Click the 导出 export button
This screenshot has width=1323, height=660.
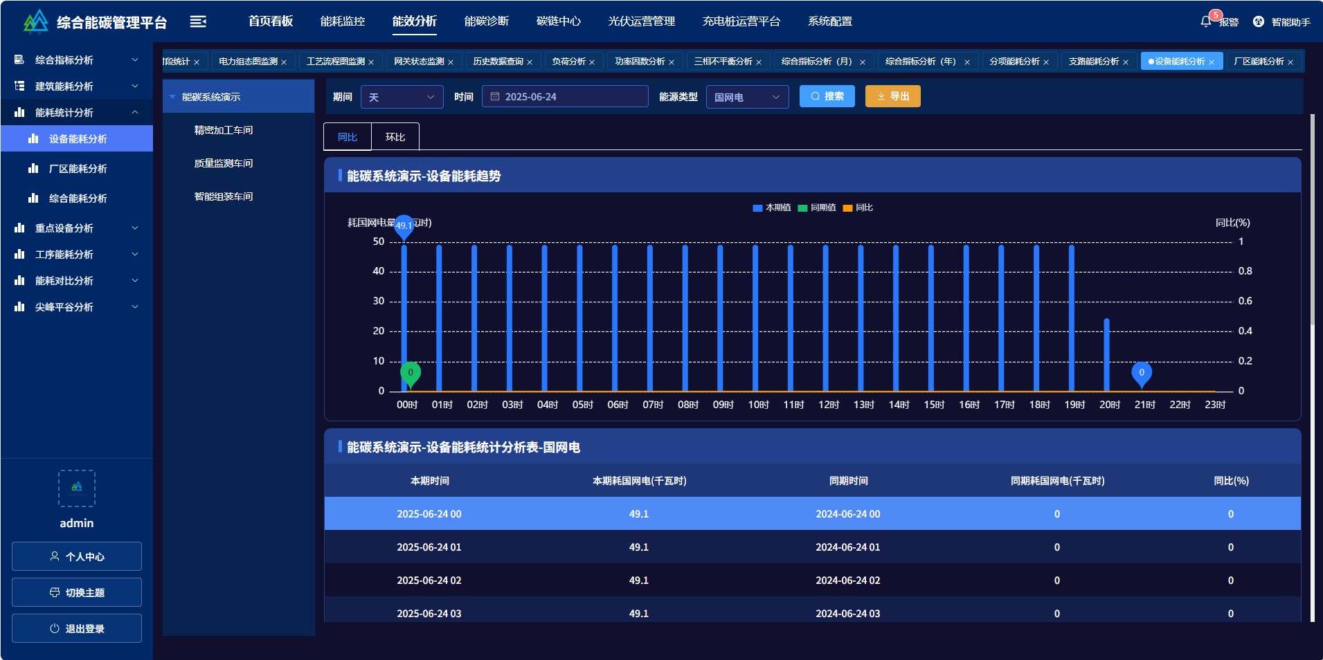coord(892,96)
